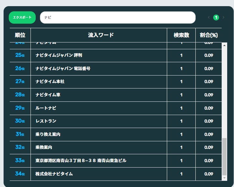Select keyword レストラン
234x187 pixels.
click(x=46, y=121)
